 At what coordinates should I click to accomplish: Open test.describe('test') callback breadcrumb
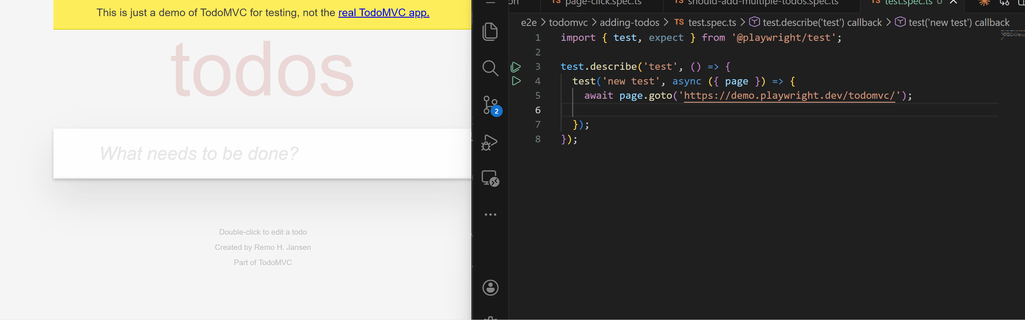(815, 23)
